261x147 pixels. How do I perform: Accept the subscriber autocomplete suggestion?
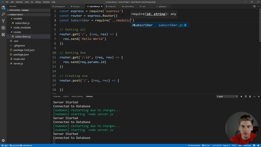(159, 25)
